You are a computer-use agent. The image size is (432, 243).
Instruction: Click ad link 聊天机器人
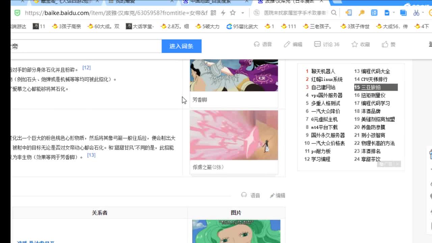[323, 71]
